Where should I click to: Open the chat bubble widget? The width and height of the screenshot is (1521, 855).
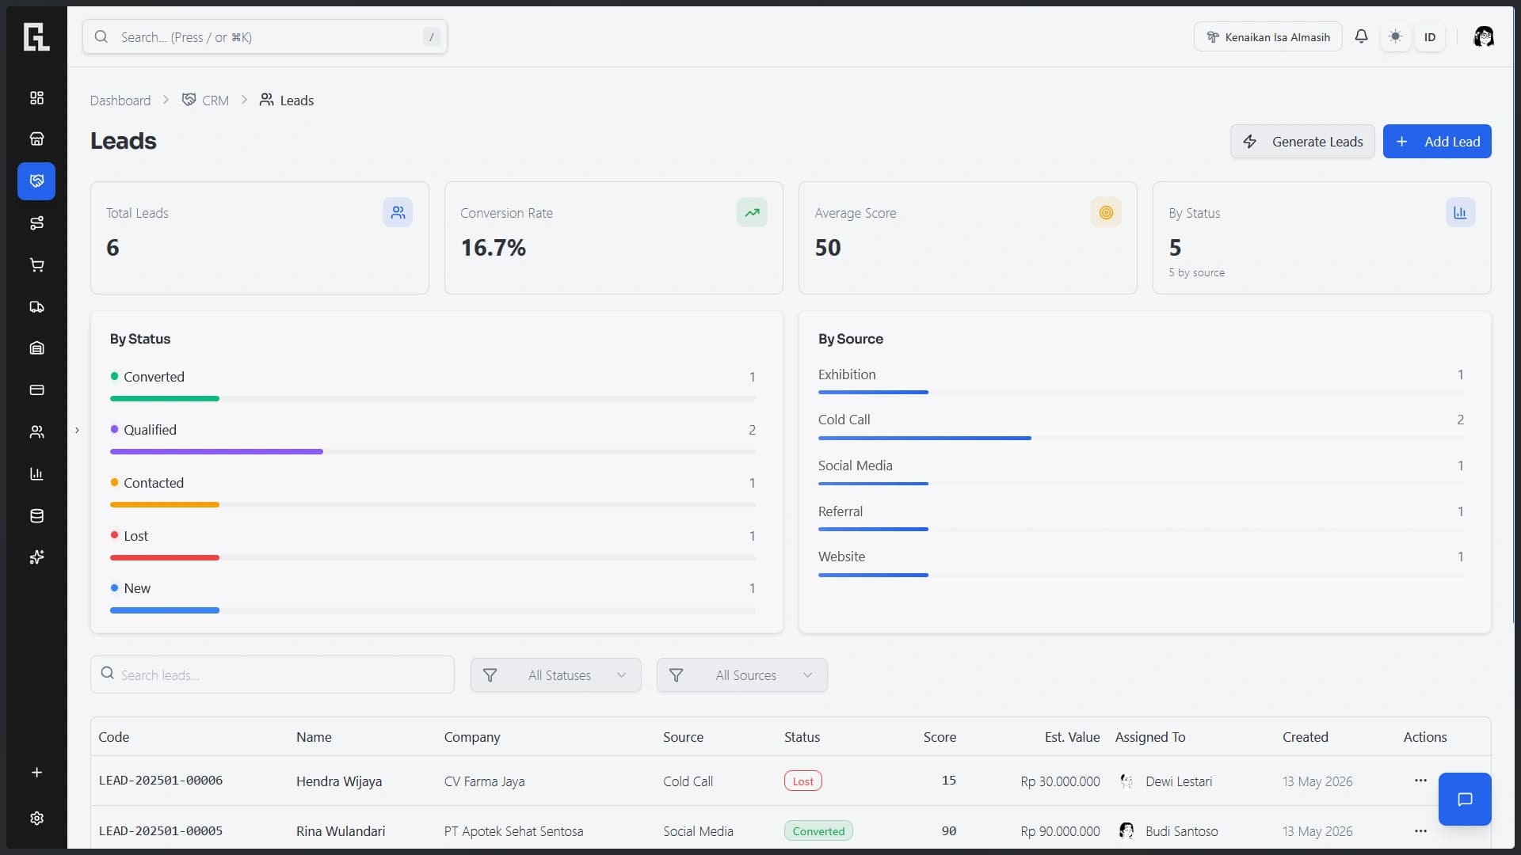1465,799
